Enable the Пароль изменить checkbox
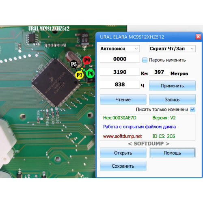 click(x=145, y=60)
